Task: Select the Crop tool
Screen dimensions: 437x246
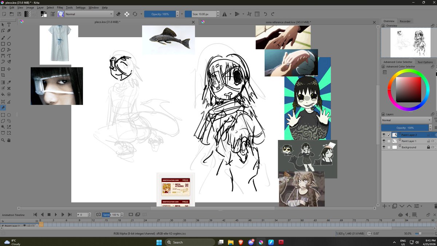Action: tap(3, 75)
